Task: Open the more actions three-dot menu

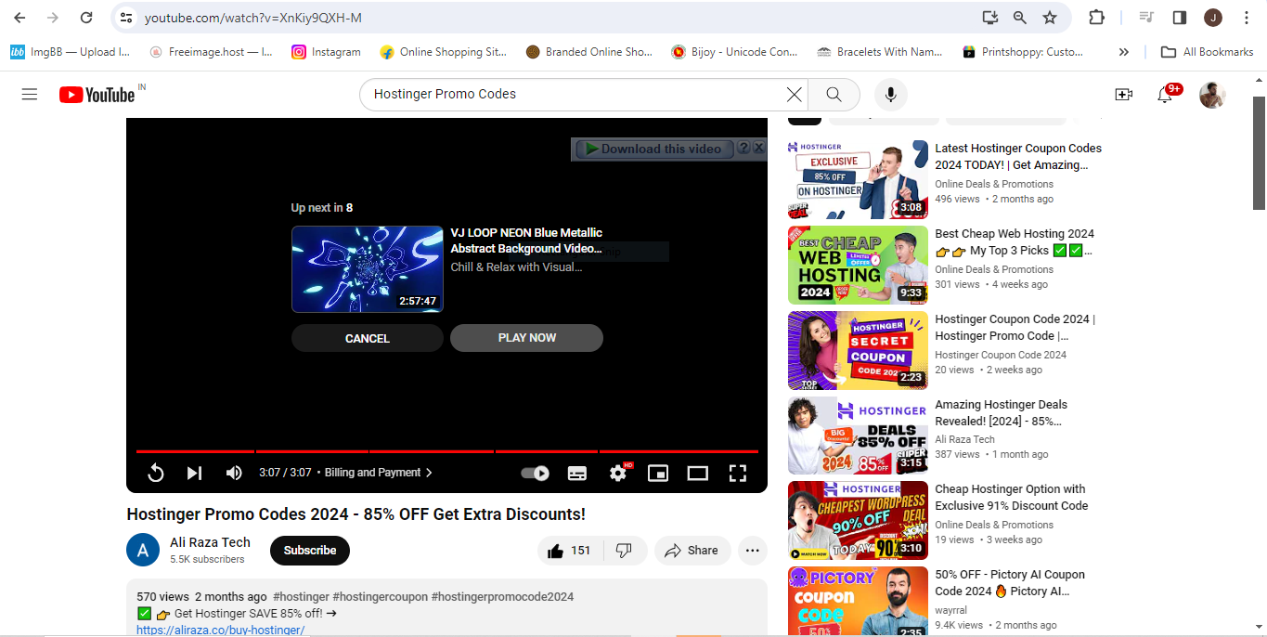Action: [x=753, y=551]
